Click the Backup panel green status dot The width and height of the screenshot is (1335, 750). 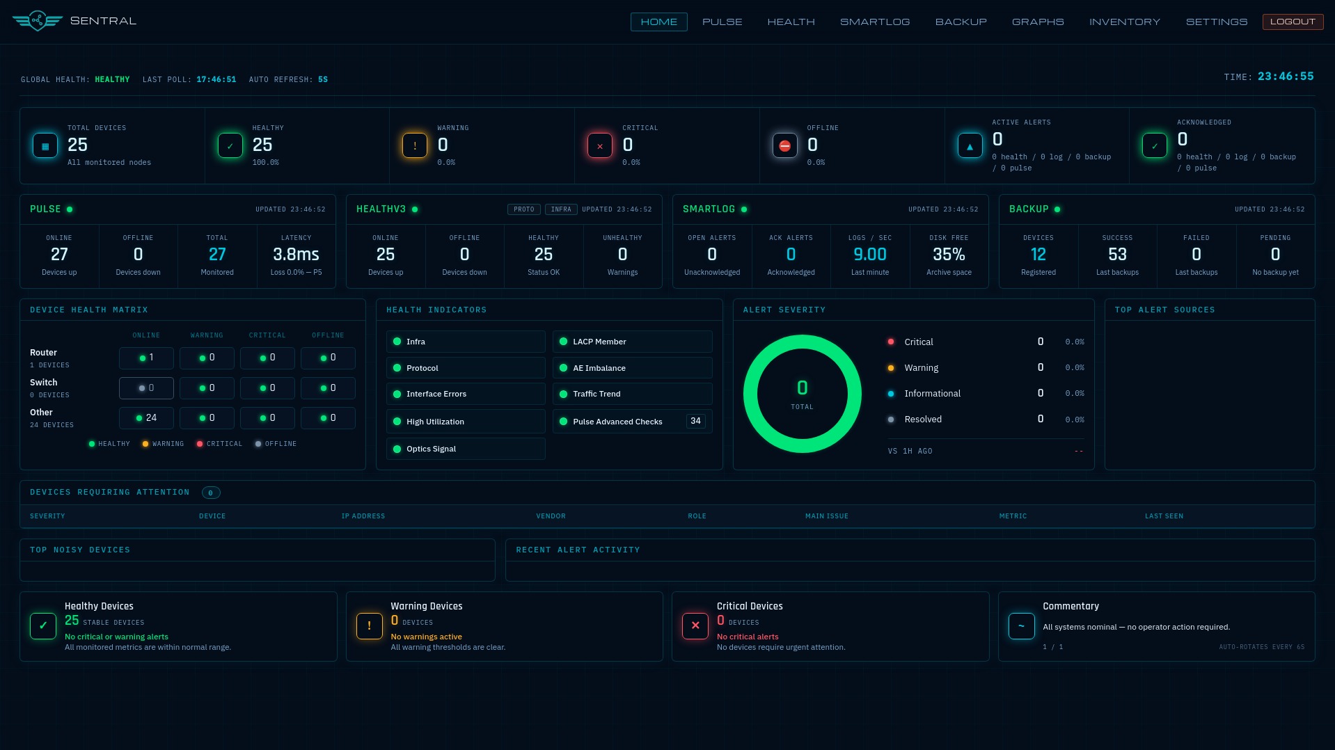(x=1057, y=209)
